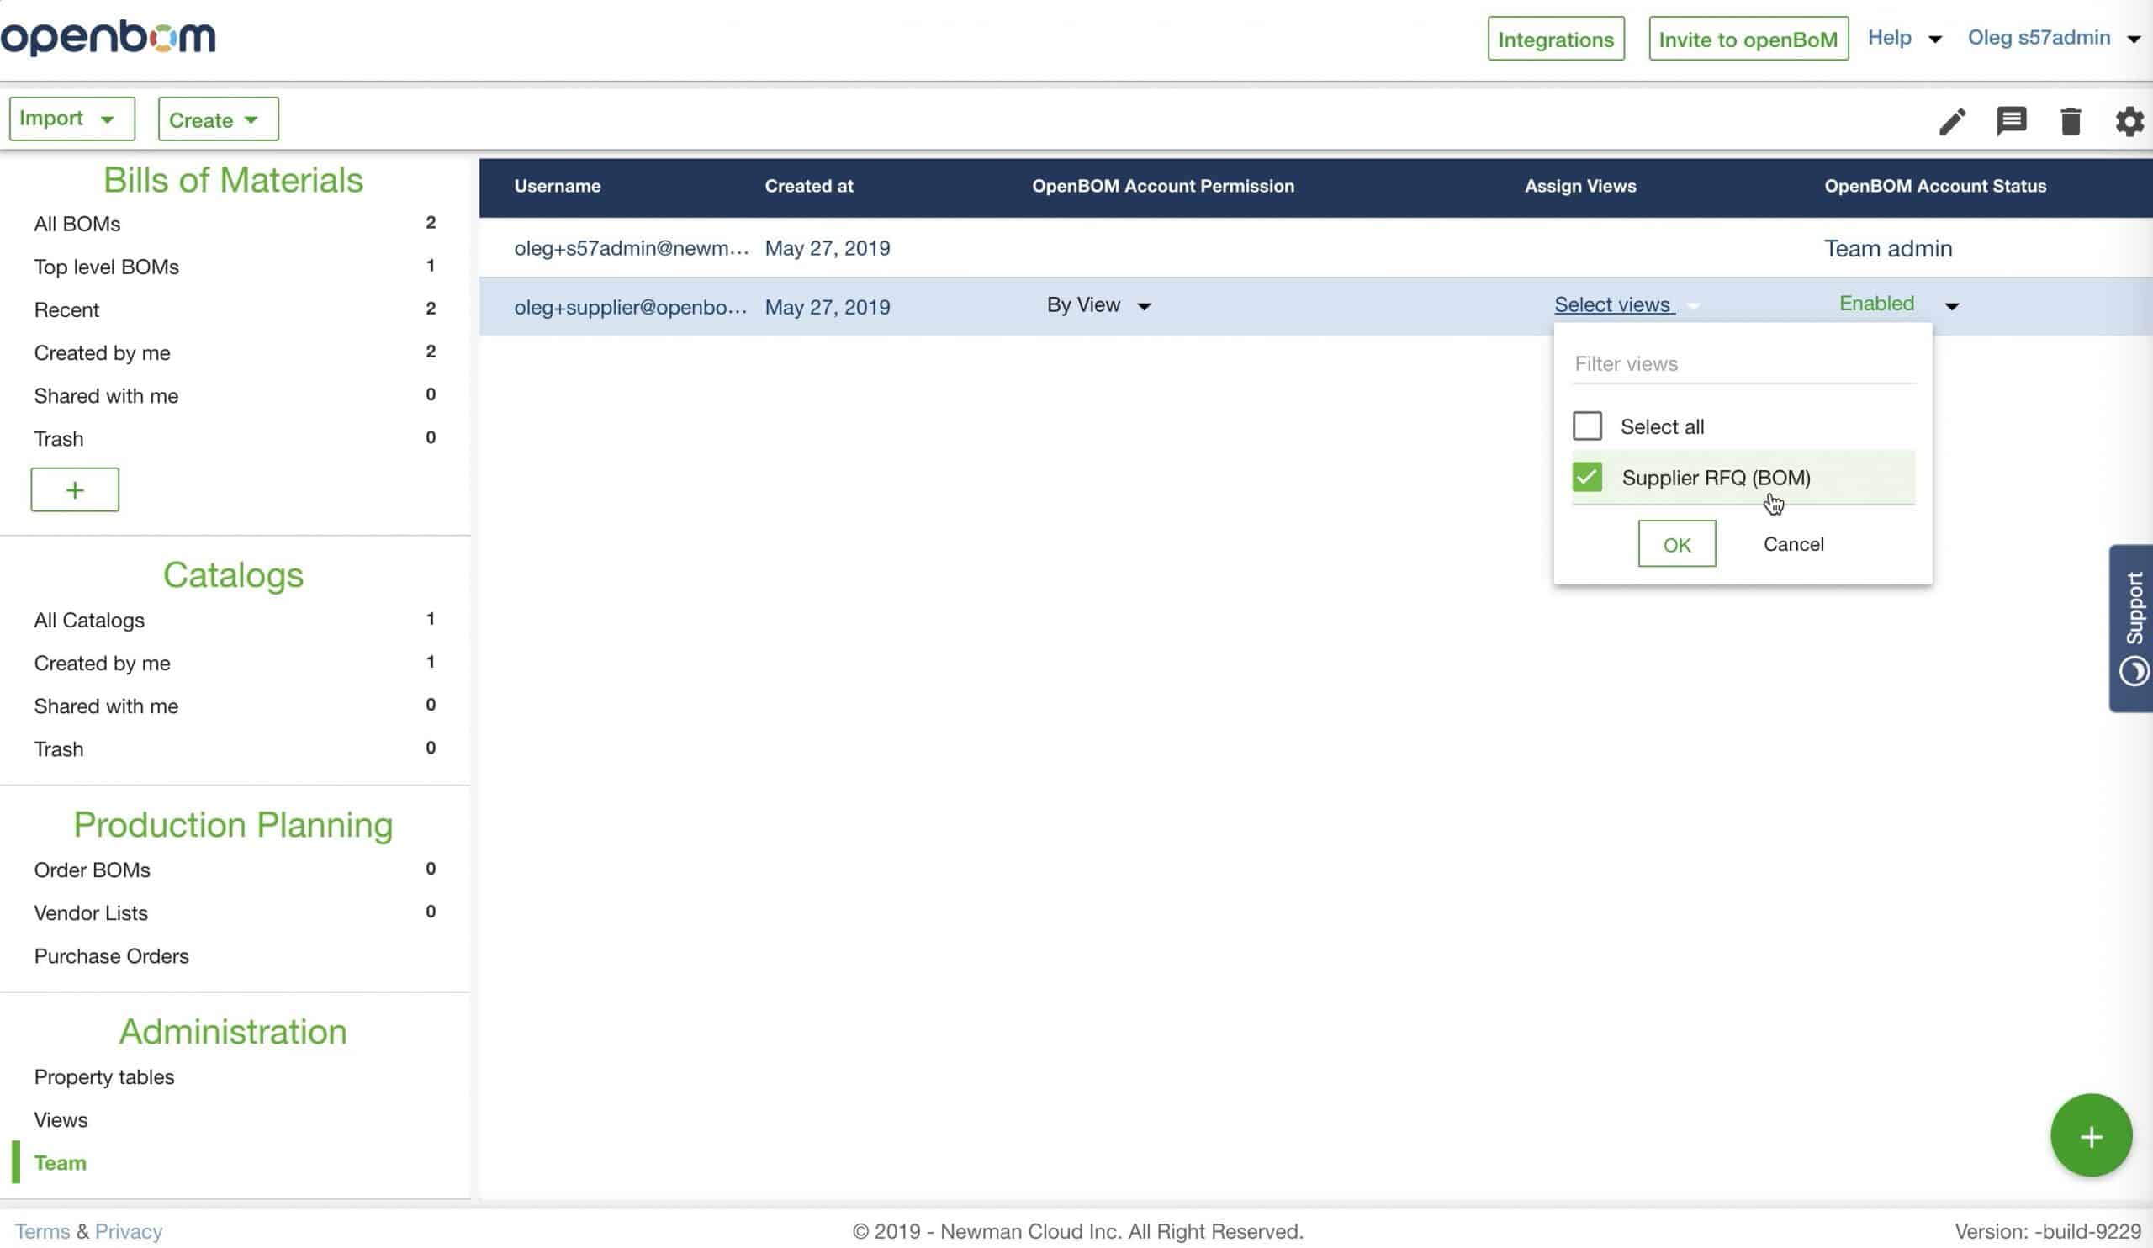Click the Select views link for supplier row
The image size is (2153, 1248).
1612,304
